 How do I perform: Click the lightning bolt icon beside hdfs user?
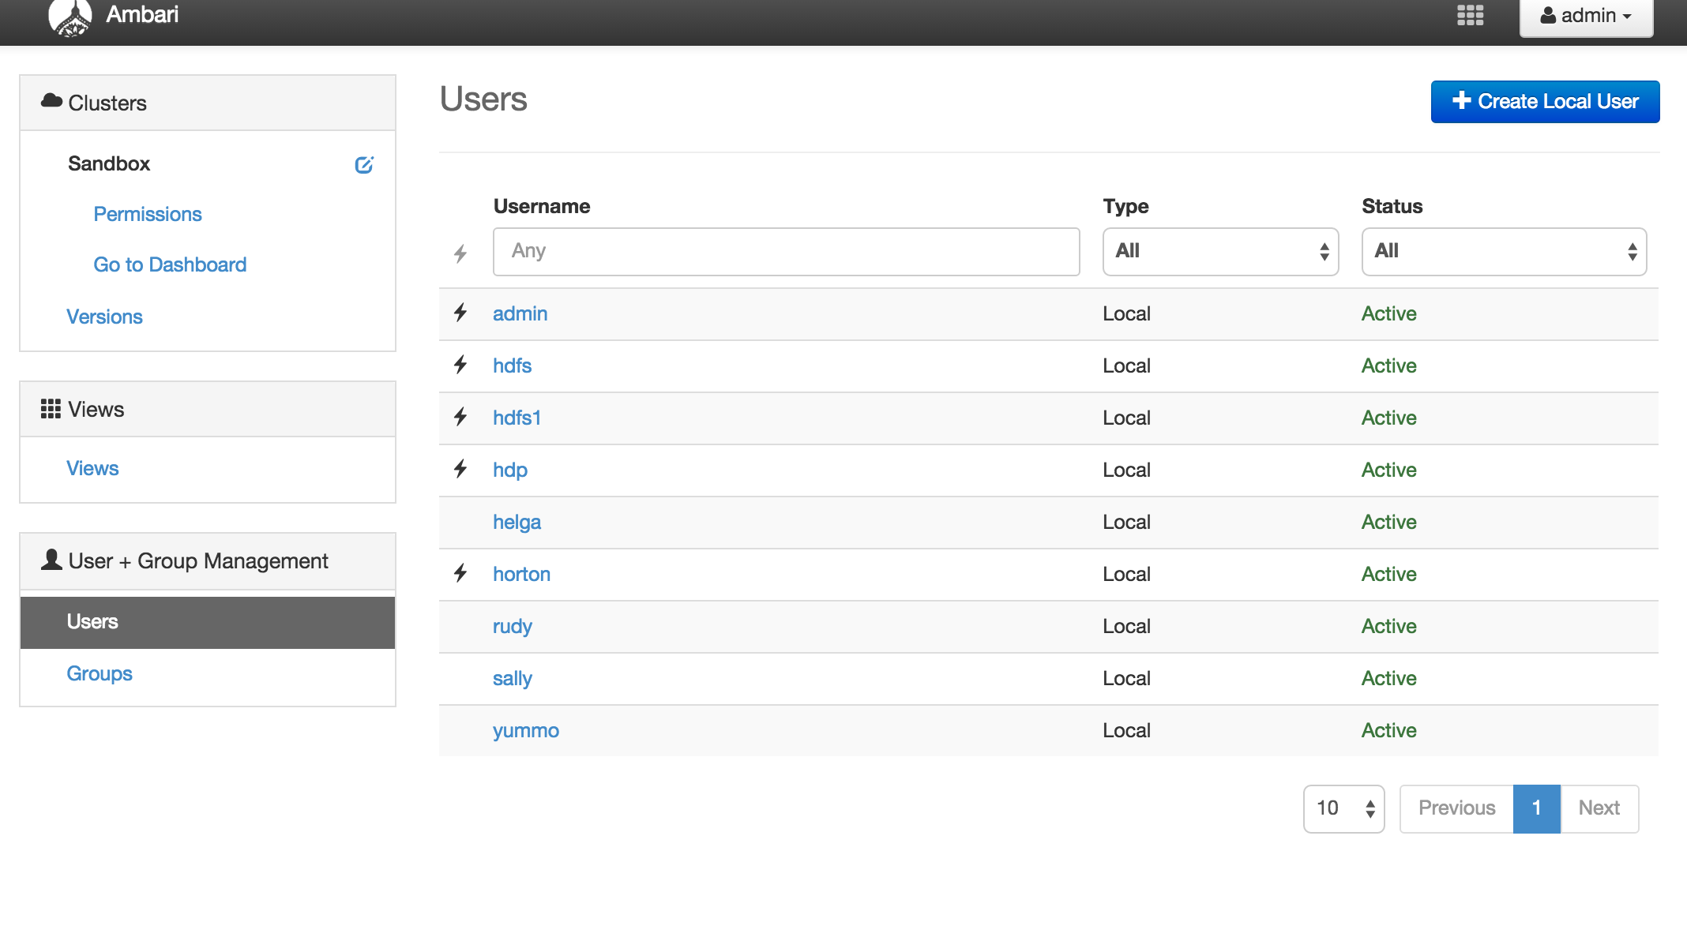click(x=460, y=365)
